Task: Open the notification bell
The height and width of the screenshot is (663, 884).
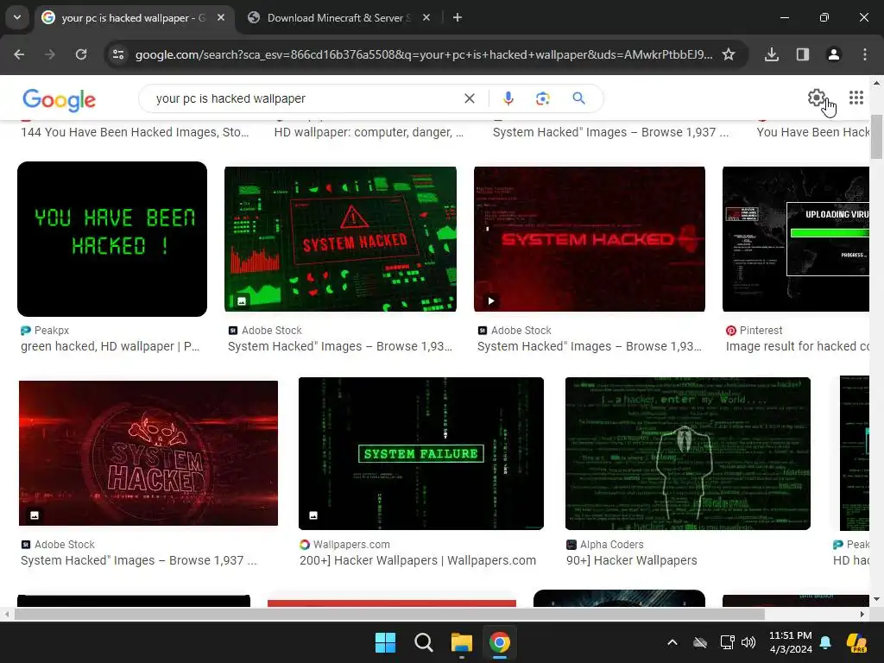Action: tap(825, 642)
